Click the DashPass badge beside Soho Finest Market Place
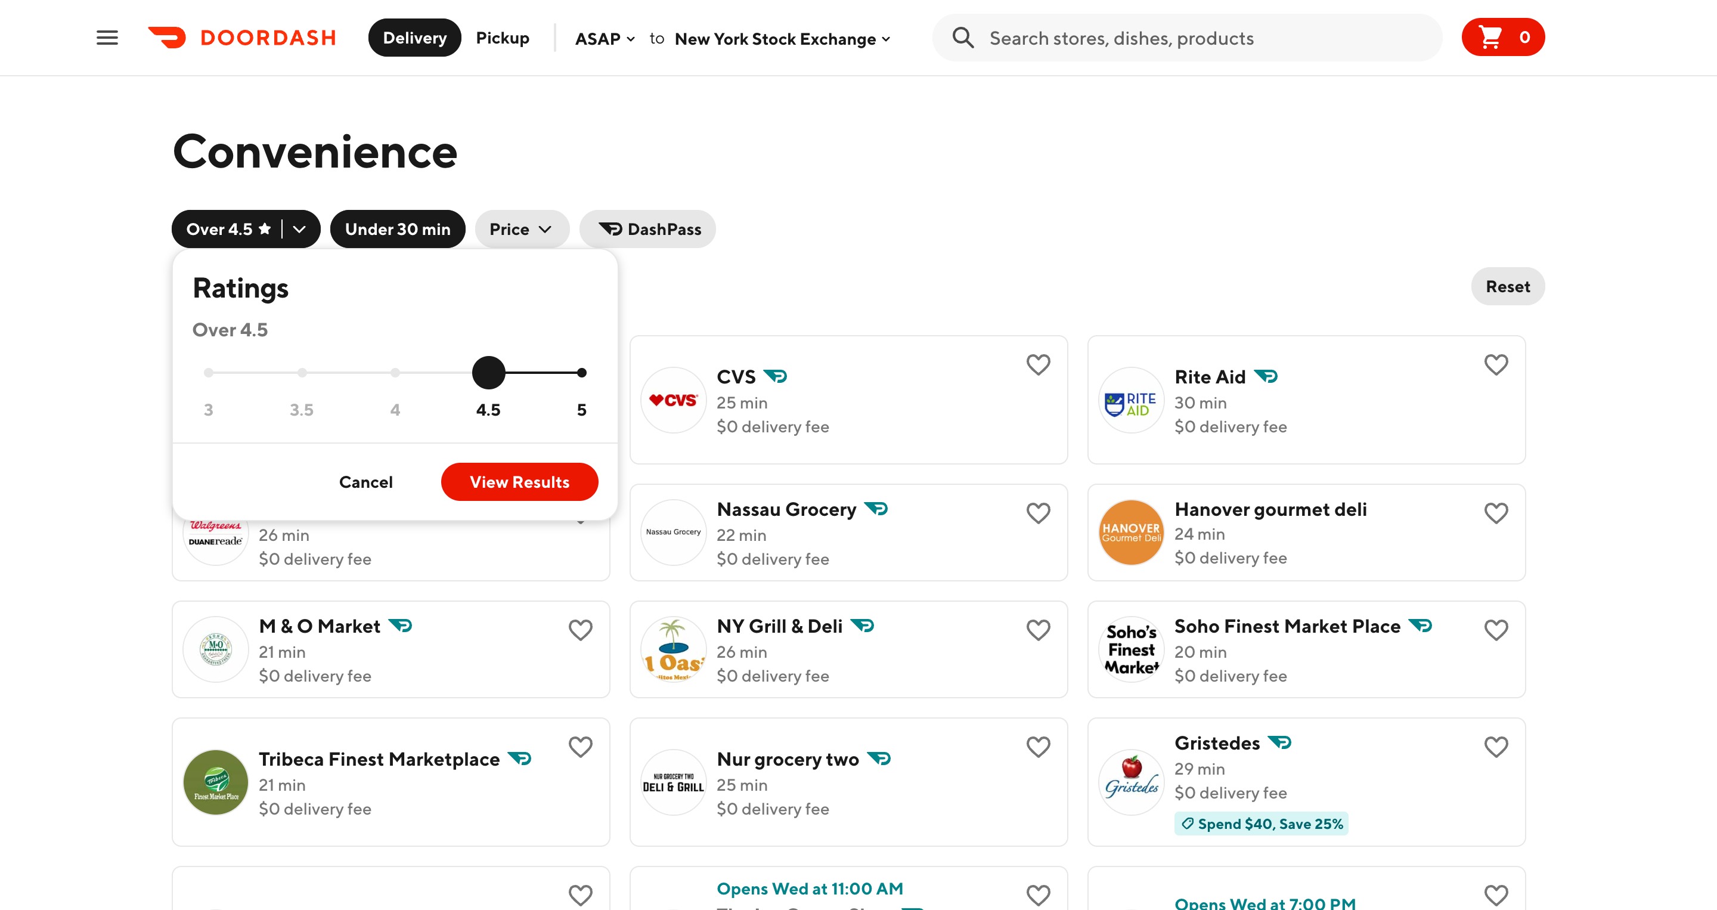Viewport: 1717px width, 910px height. pyautogui.click(x=1420, y=626)
